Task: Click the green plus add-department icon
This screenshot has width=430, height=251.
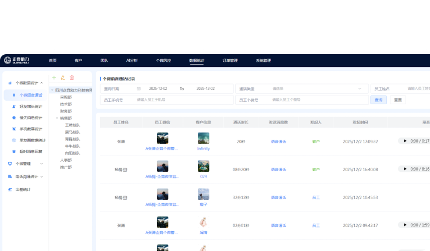Action: 54,77
